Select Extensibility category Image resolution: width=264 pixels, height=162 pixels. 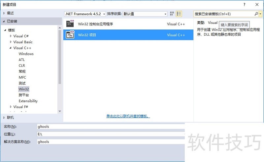pos(28,101)
